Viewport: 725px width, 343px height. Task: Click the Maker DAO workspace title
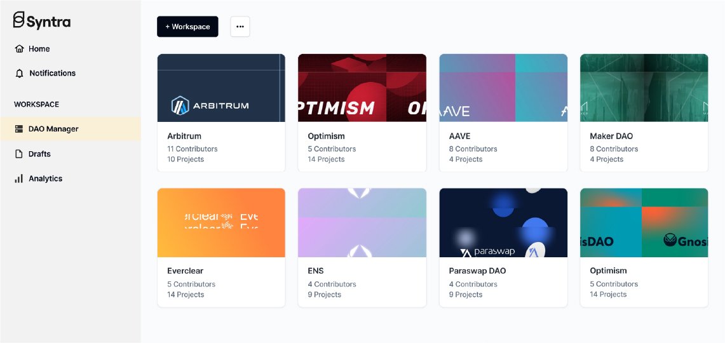click(611, 137)
